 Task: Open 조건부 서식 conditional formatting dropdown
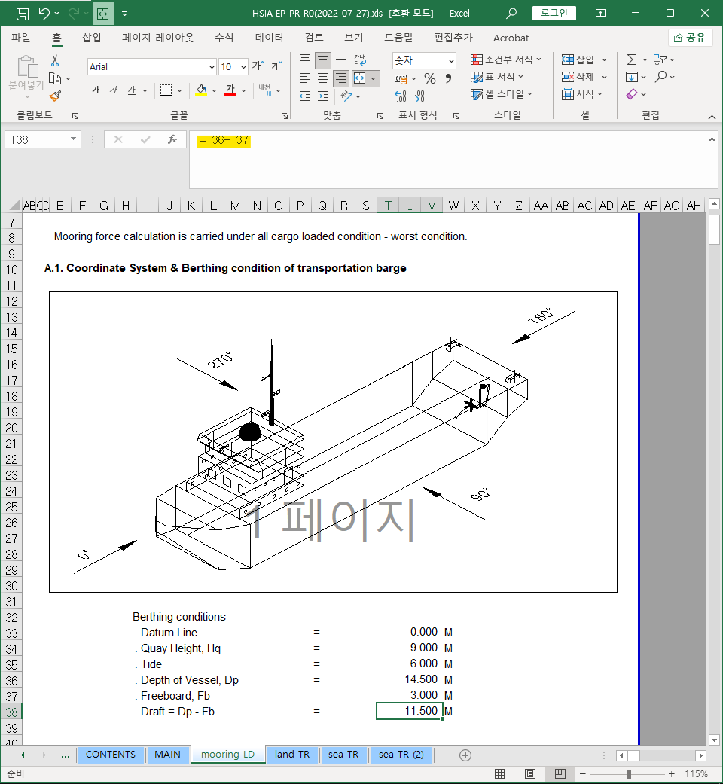click(507, 59)
